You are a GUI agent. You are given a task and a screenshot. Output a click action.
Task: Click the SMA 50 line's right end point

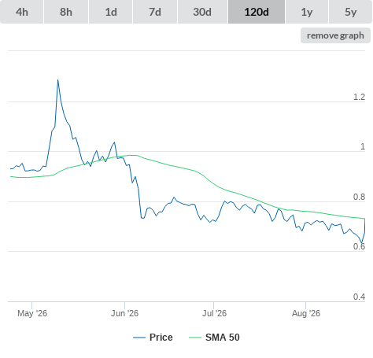click(x=364, y=219)
